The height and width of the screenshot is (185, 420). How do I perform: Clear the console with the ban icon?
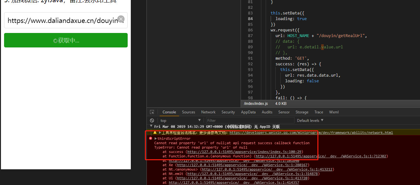coord(152,121)
